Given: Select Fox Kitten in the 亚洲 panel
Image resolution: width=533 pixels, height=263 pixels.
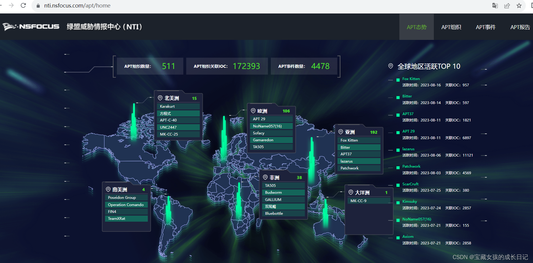Looking at the screenshot, I should (x=359, y=140).
